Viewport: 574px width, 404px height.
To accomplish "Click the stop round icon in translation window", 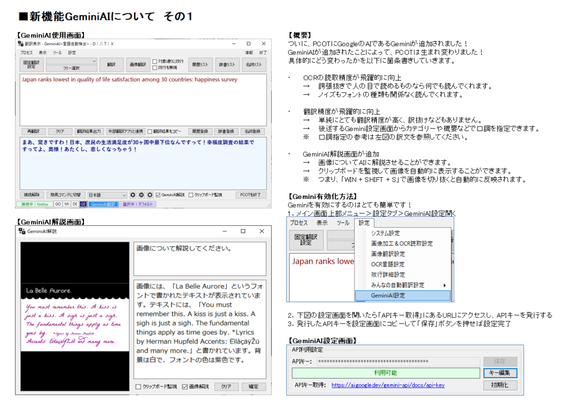I will coord(150,195).
